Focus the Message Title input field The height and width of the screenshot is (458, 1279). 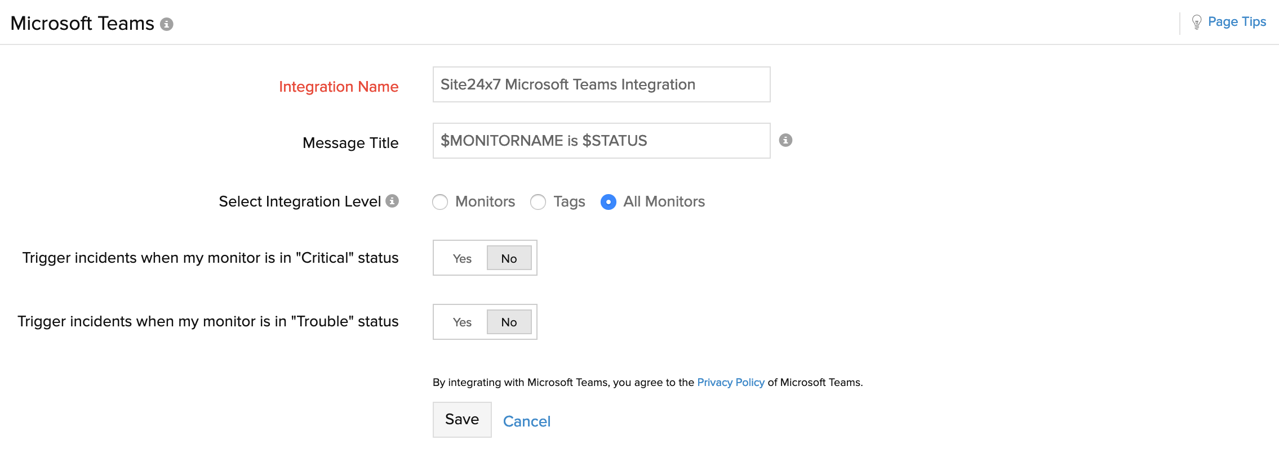pyautogui.click(x=601, y=141)
